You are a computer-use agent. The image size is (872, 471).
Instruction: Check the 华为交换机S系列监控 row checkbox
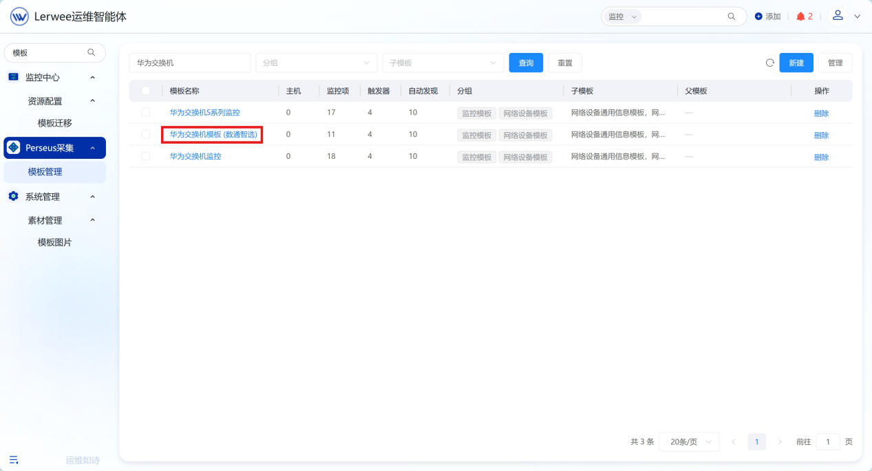pyautogui.click(x=146, y=112)
